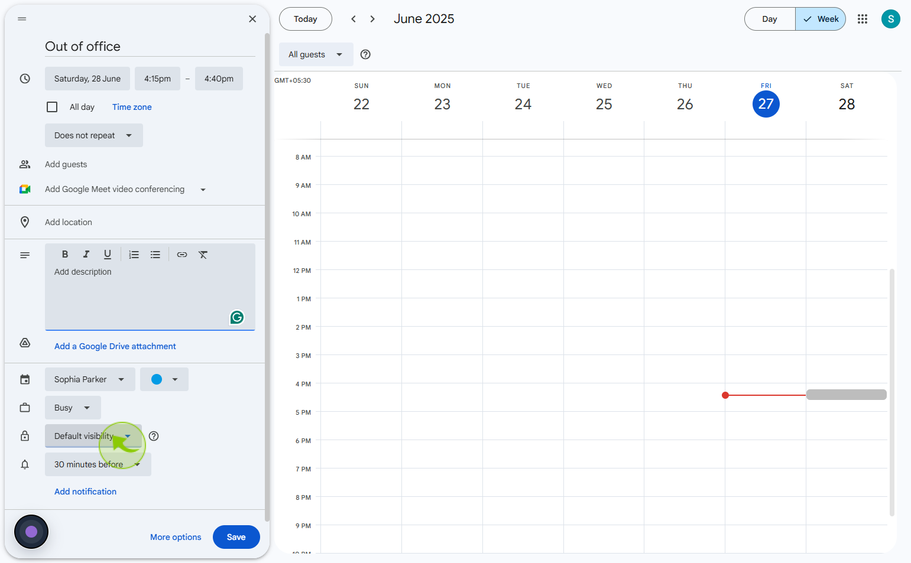Click the Grammarly icon in description box
Viewport: 911px width, 563px height.
tap(237, 317)
